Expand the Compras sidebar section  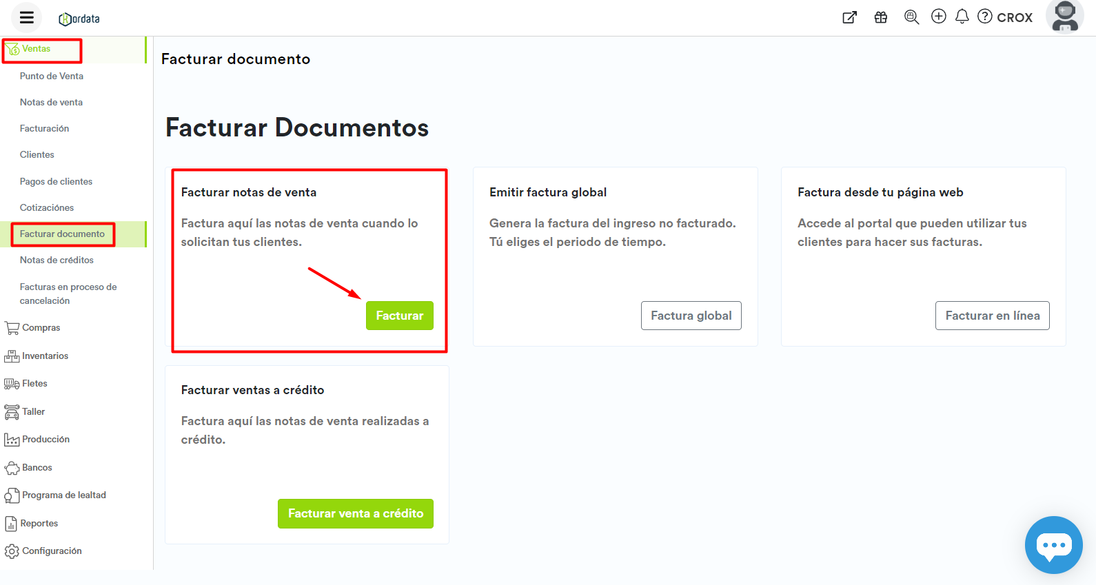point(41,328)
